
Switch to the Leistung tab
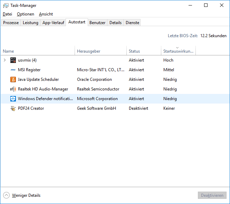coord(30,23)
